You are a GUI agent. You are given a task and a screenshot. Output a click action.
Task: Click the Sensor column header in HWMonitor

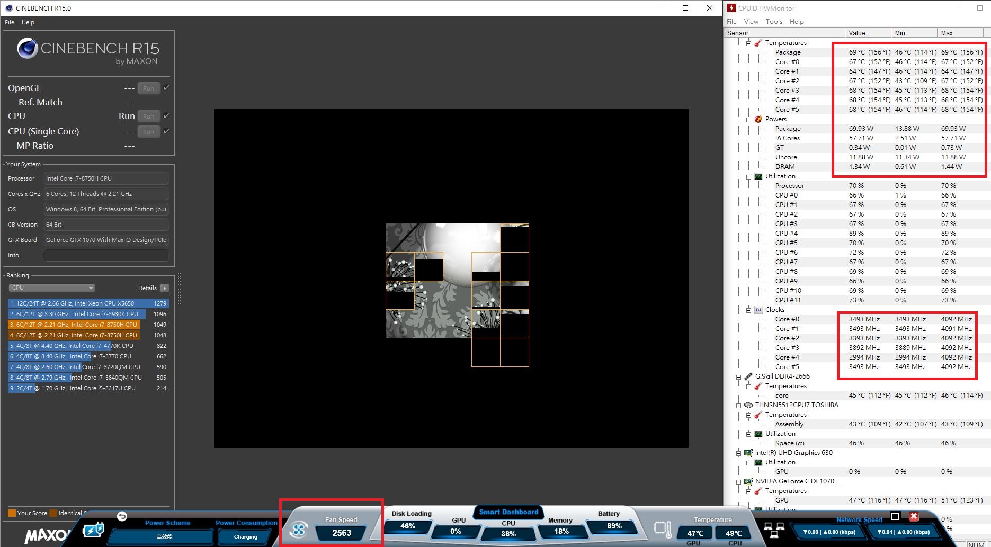click(x=784, y=33)
